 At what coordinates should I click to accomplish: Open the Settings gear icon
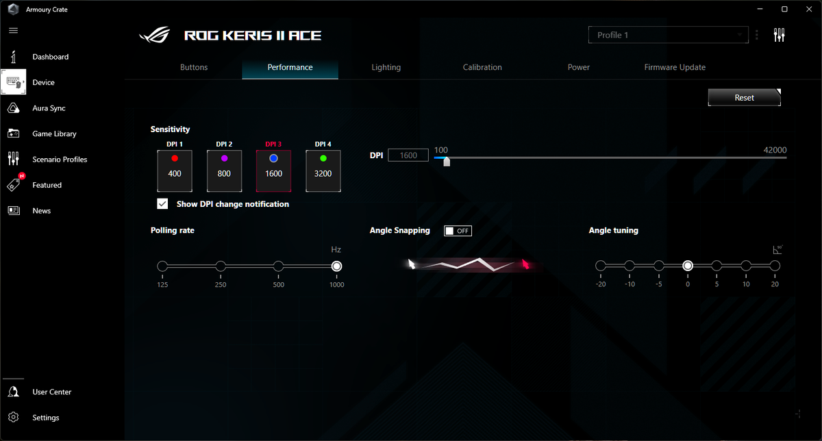[13, 418]
